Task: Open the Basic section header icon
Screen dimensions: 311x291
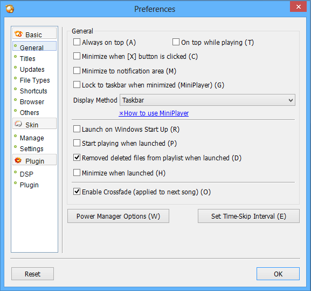Action: (19, 34)
